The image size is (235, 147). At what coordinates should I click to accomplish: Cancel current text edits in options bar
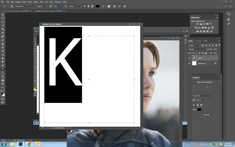(x=114, y=6)
